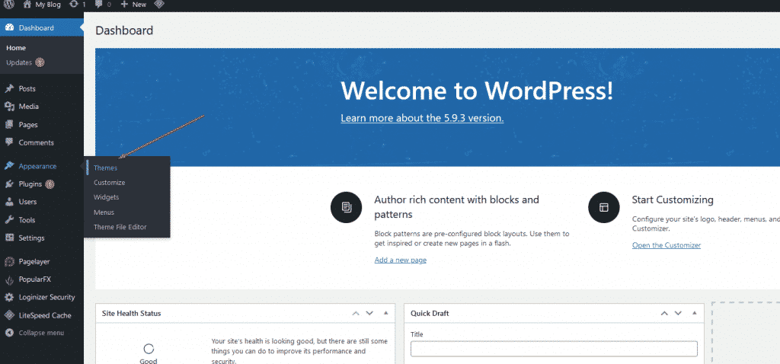
Task: Click the Settings icon in sidebar
Action: point(9,238)
